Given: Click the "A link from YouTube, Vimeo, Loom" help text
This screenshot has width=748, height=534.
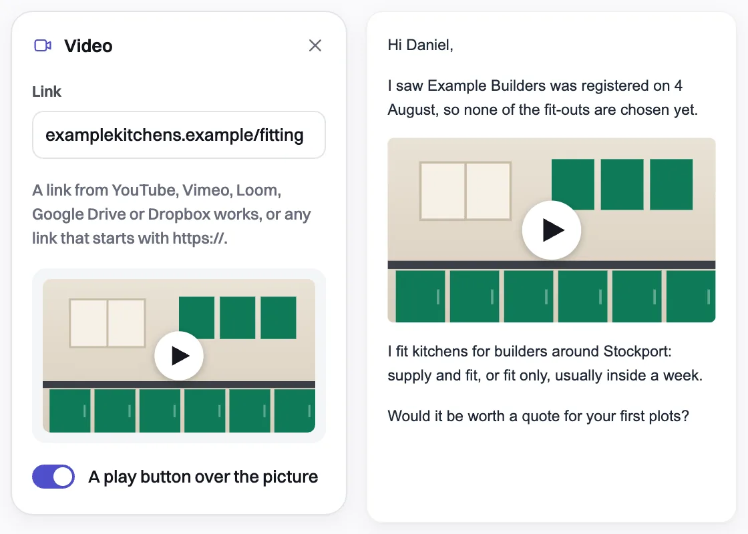Looking at the screenshot, I should [x=171, y=214].
